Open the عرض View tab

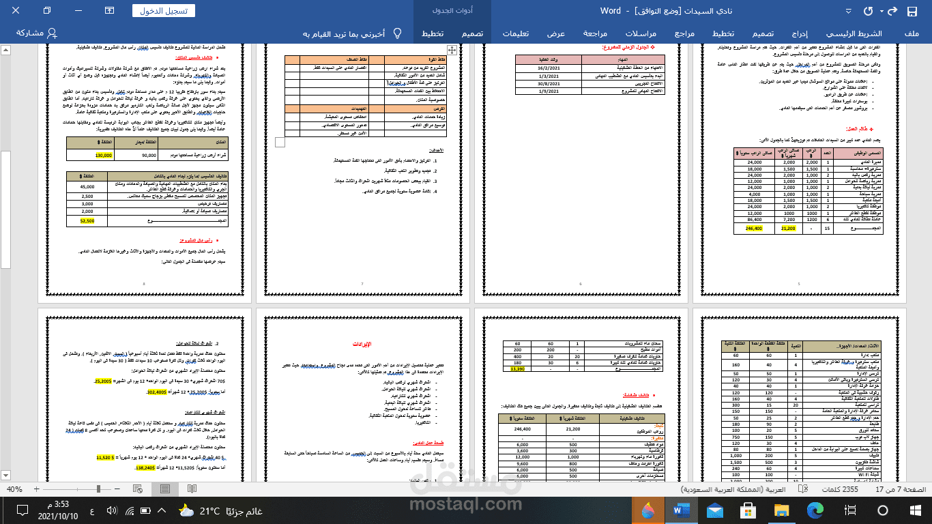tap(555, 33)
